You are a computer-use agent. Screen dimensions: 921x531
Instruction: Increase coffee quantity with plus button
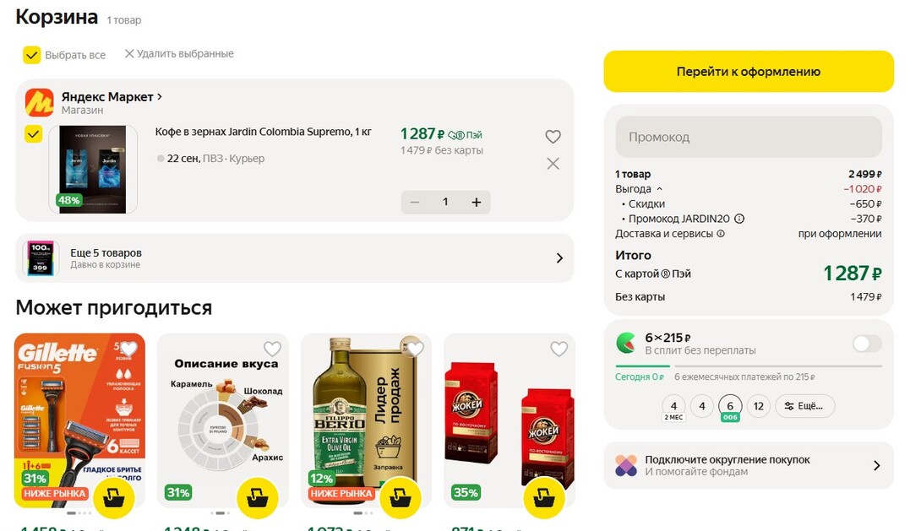tap(477, 203)
